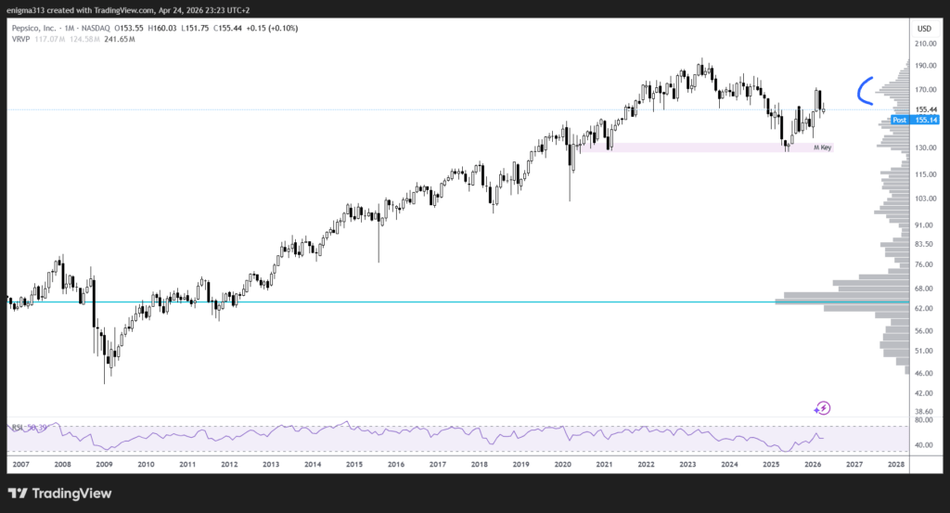The width and height of the screenshot is (950, 513).
Task: Open the USD currency selector
Action: click(924, 29)
